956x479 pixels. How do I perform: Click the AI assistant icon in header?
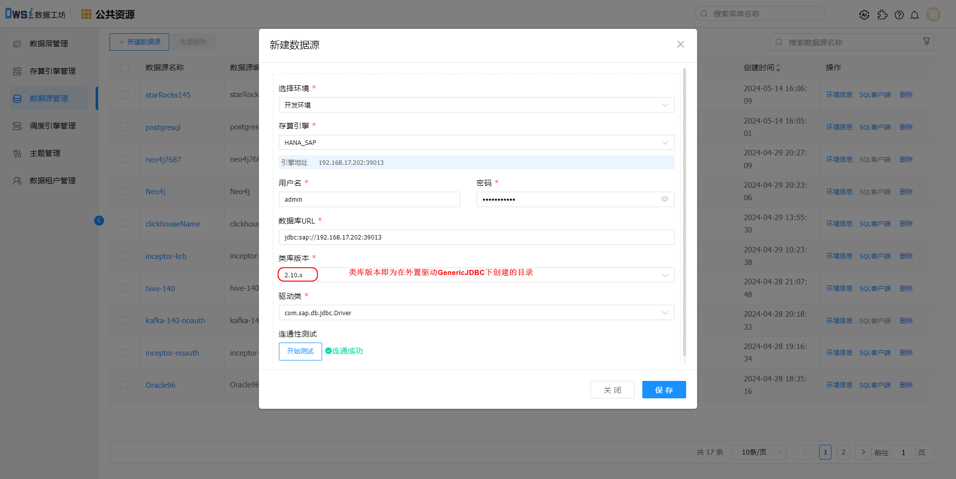click(864, 15)
